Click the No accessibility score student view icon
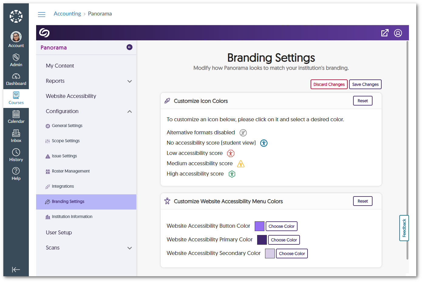The image size is (422, 282). point(264,143)
